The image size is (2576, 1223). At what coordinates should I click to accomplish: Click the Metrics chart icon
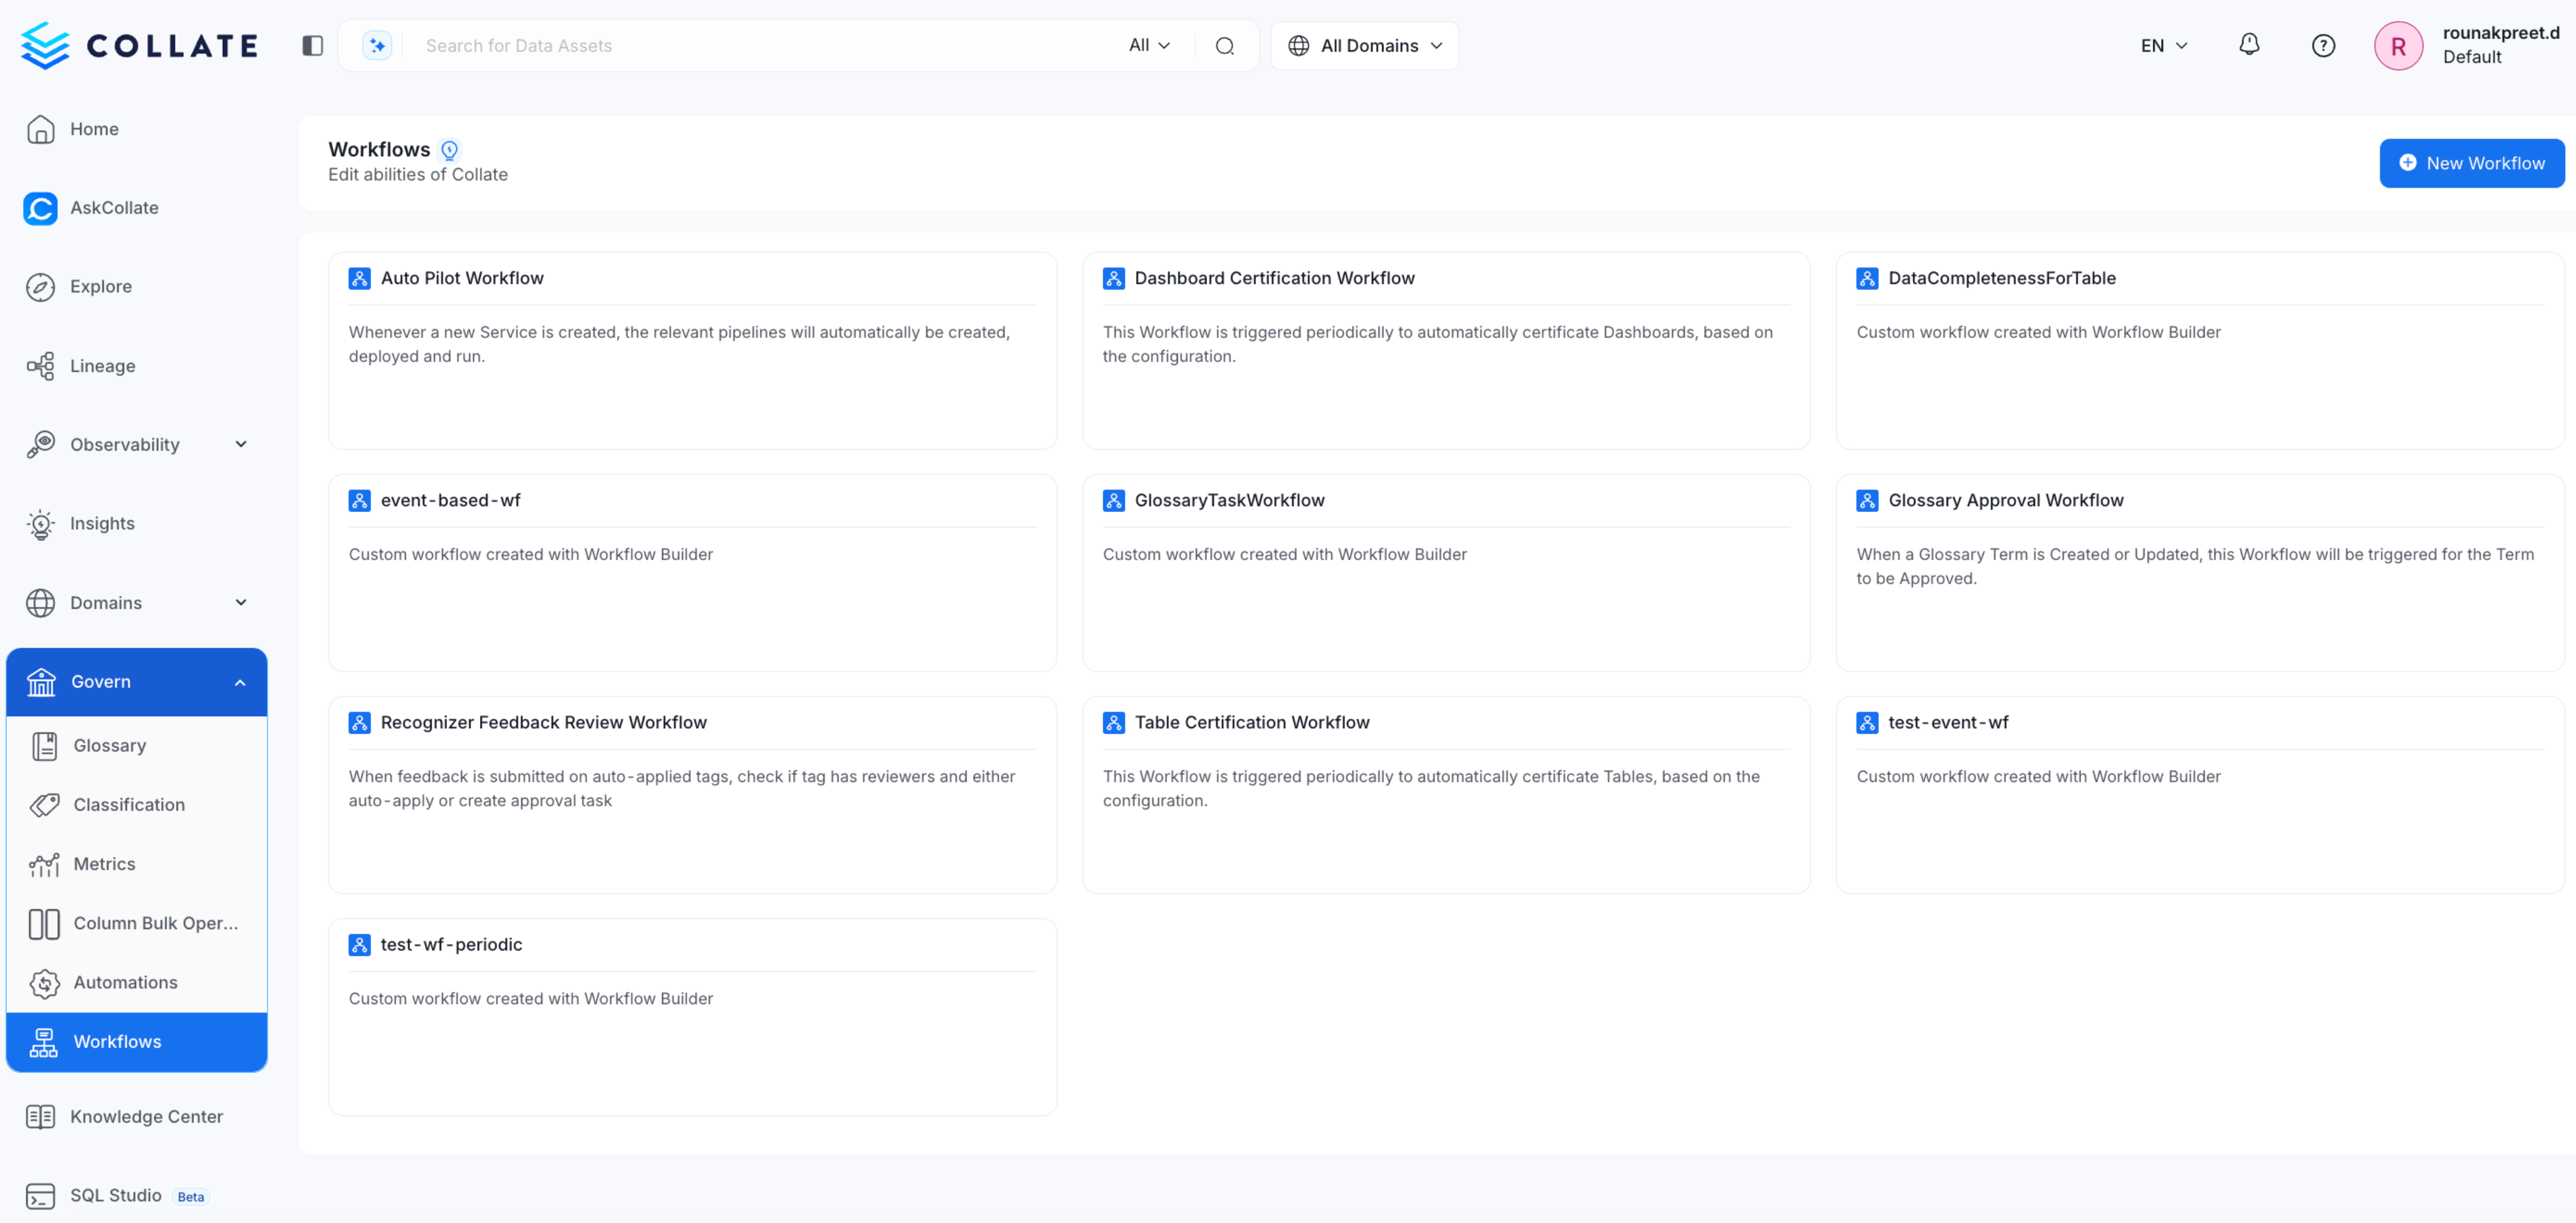coord(44,864)
